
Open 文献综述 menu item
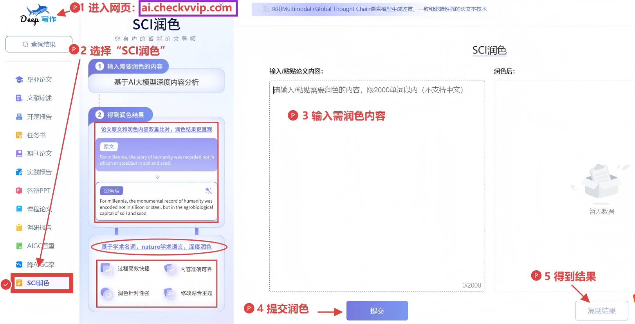point(40,98)
